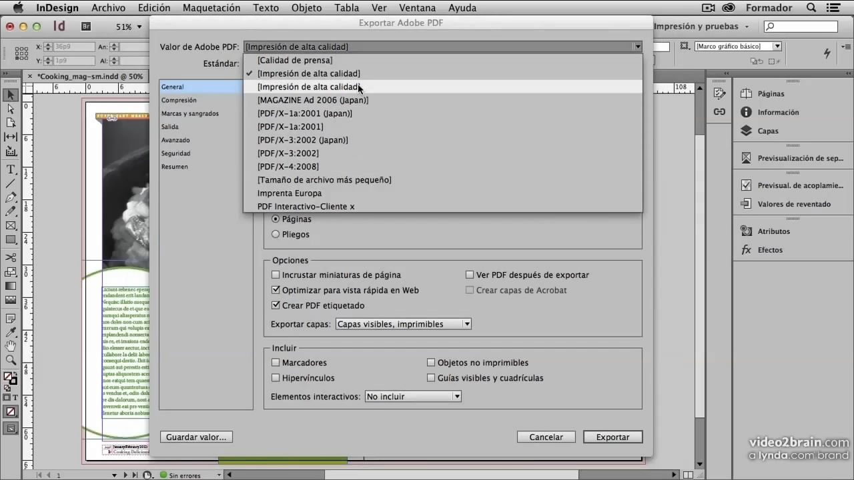The width and height of the screenshot is (854, 480).
Task: Select the Type tool
Action: point(11,169)
